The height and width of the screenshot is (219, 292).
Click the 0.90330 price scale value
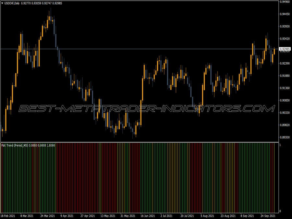pos(285,113)
